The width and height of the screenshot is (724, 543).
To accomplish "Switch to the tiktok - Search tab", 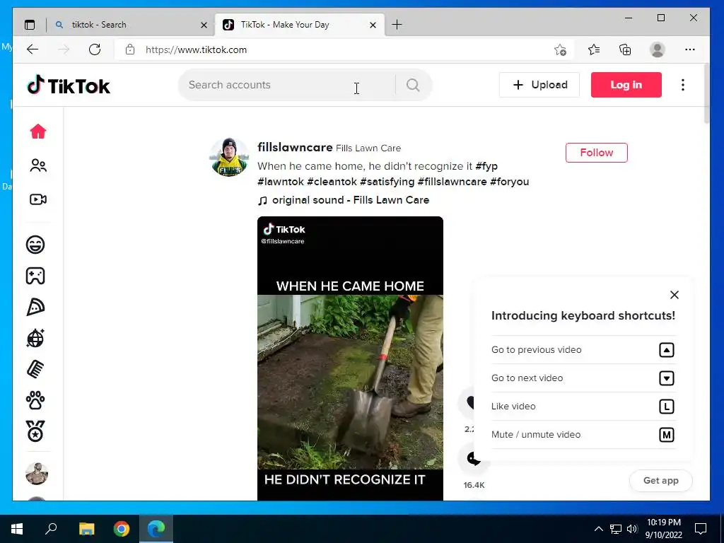I will pyautogui.click(x=131, y=25).
